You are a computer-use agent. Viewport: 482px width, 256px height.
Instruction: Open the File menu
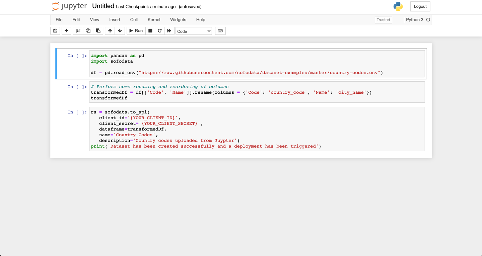pos(59,20)
